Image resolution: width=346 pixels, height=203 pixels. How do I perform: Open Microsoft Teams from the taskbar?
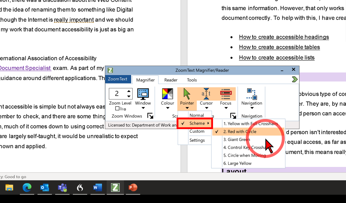(62, 187)
